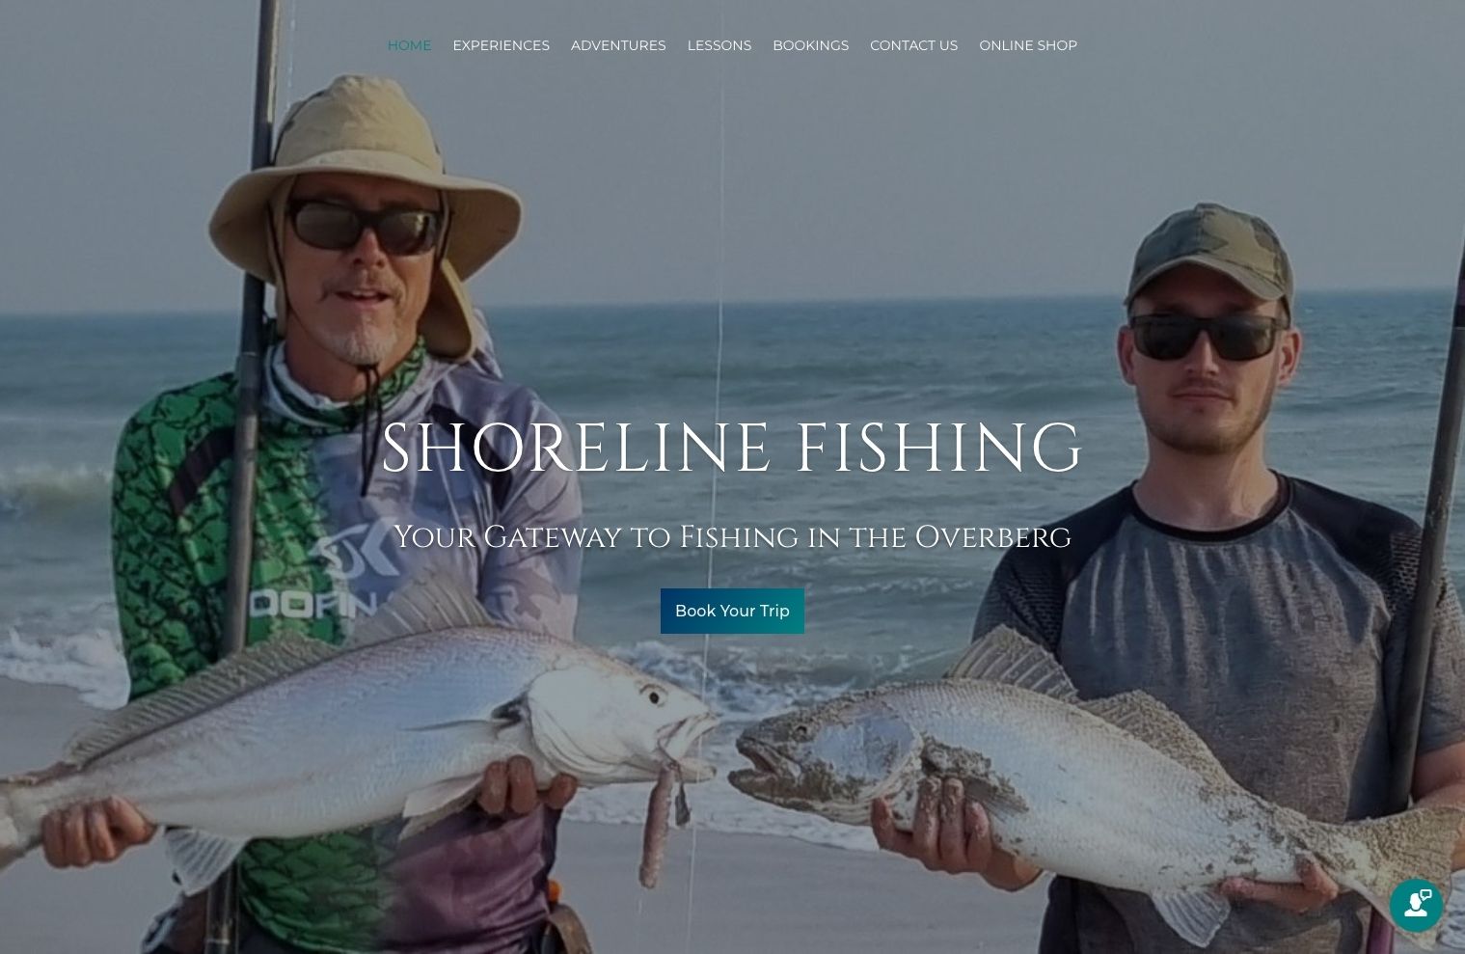This screenshot has height=954, width=1465.
Task: Go to the HOME page
Action: [409, 45]
